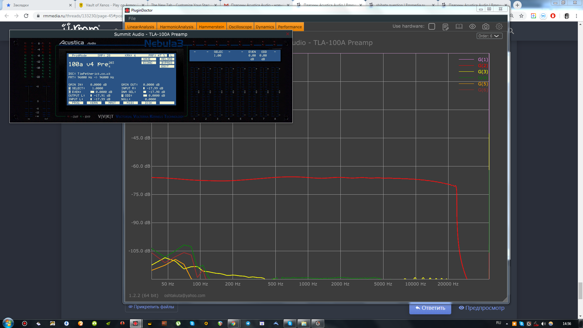Screen dimensions: 583x328
Task: Open the colorful plus extension icon
Action: [x=533, y=16]
